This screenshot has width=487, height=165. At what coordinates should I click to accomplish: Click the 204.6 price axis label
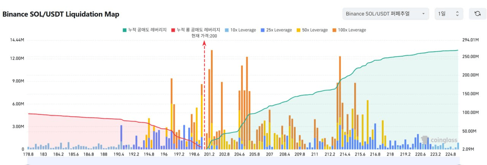[x=240, y=155]
